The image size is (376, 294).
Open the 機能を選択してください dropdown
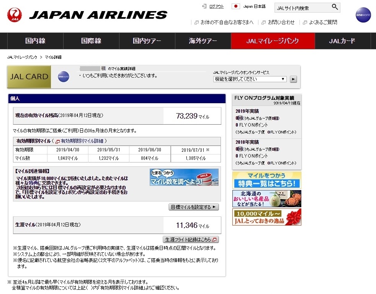tap(250, 79)
